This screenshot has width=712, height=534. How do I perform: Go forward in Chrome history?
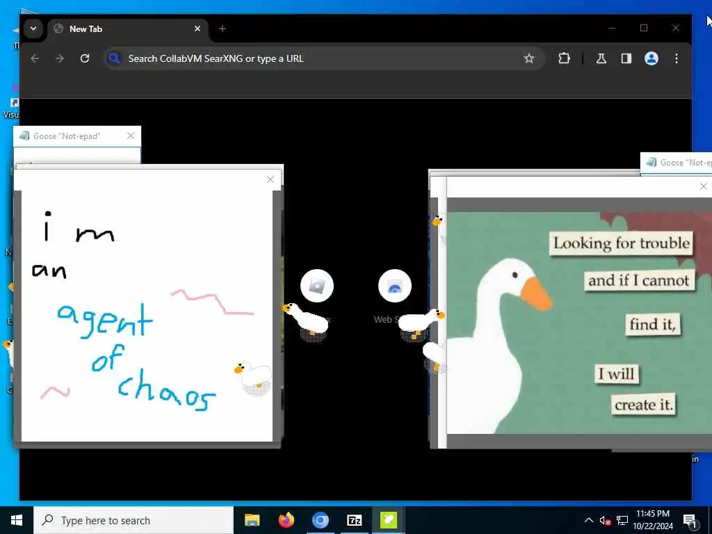[60, 58]
